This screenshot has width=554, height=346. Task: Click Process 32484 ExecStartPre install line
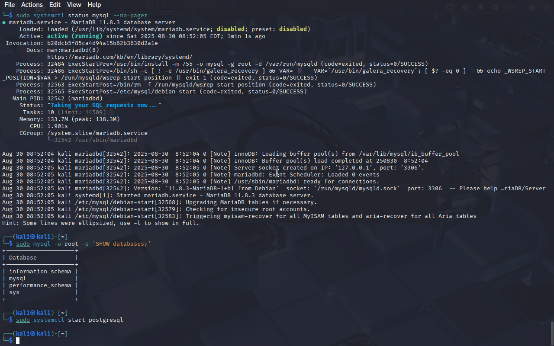pyautogui.click(x=222, y=64)
